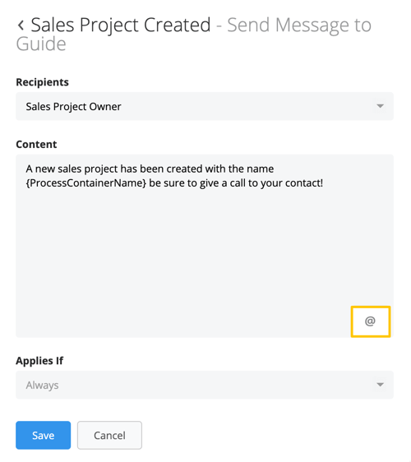The height and width of the screenshot is (462, 411).
Task: Place cursor after 'contact!' in message
Action: pyautogui.click(x=324, y=183)
